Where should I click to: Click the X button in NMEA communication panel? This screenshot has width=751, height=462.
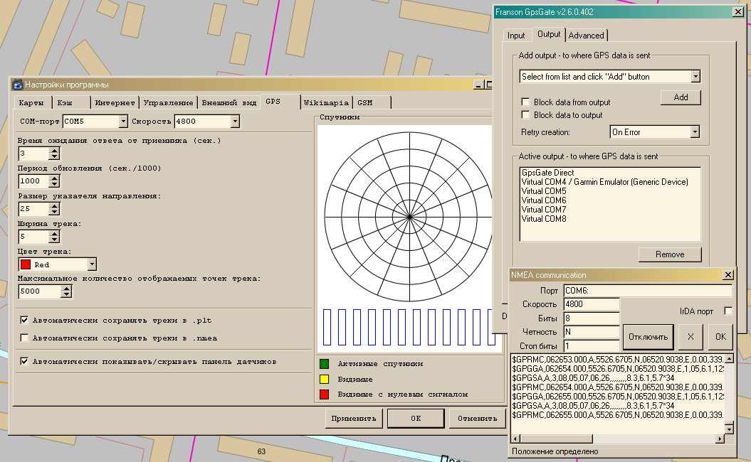coord(690,336)
